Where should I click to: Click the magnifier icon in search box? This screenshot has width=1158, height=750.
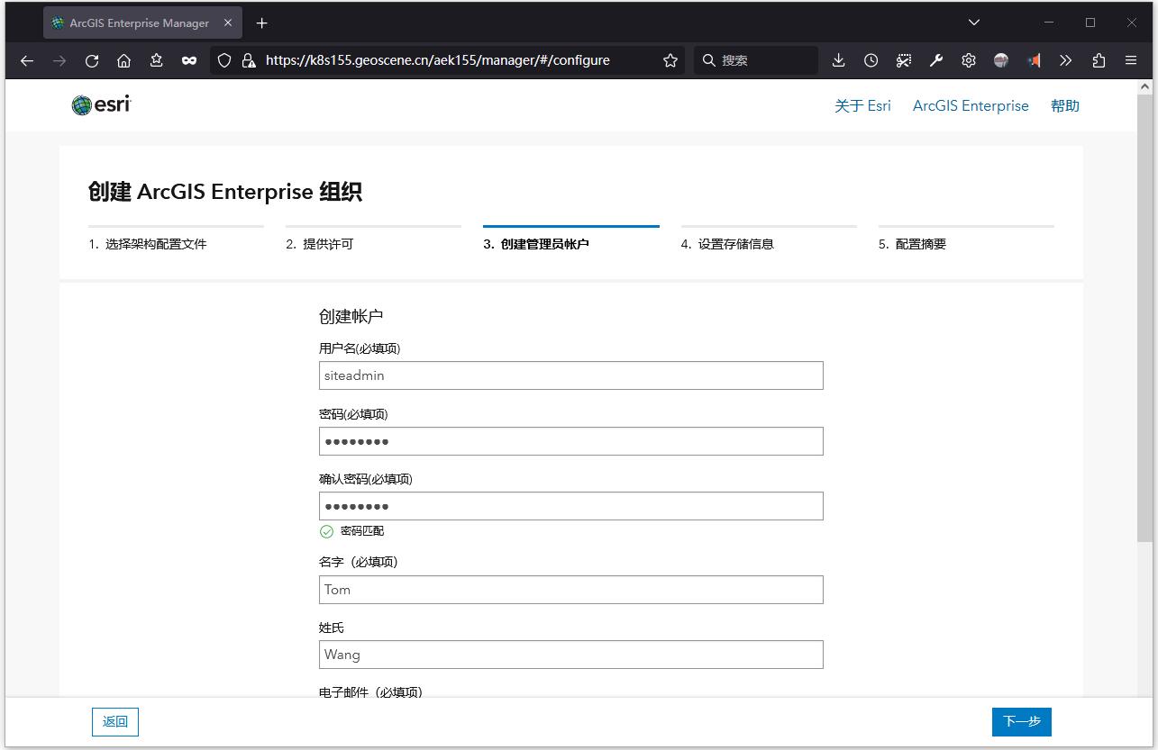(709, 60)
